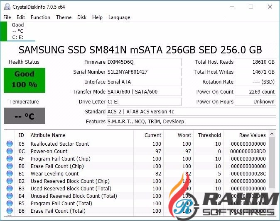Open the Disk menu
Image resolution: width=280 pixels, height=221 pixels.
(x=82, y=17)
